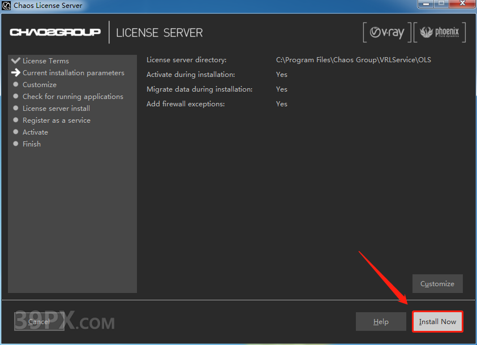Viewport: 477px width, 345px height.
Task: Click the Yes value for Add firewall exceptions
Action: point(282,104)
